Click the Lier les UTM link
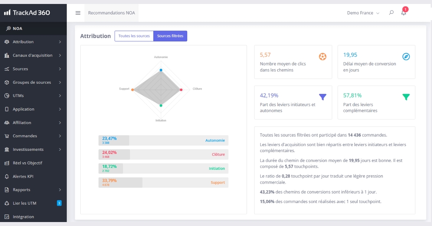 (24, 203)
